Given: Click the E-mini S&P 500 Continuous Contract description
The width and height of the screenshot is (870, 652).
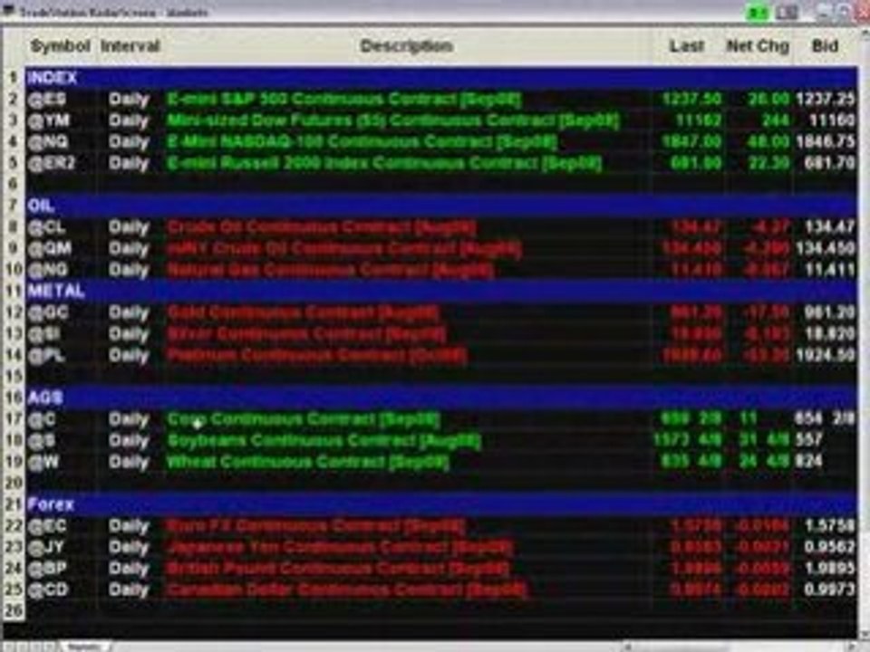Looking at the screenshot, I should (x=344, y=100).
